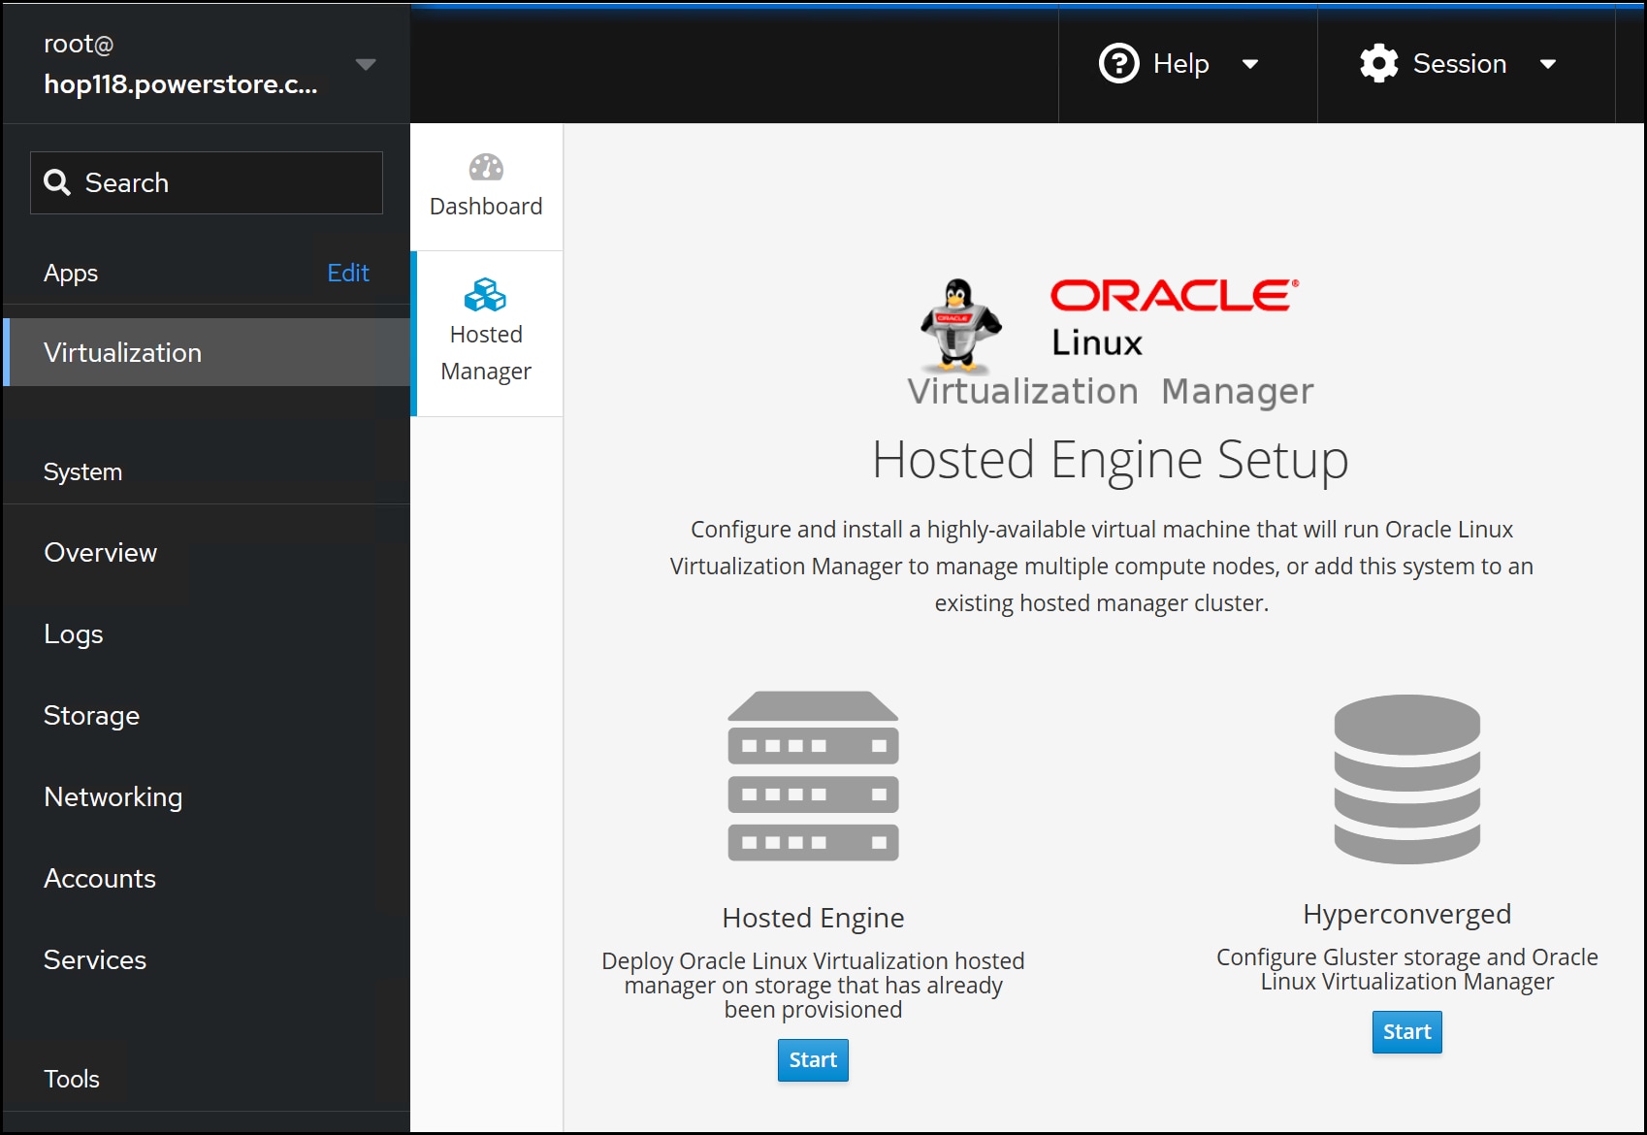The image size is (1647, 1135).
Task: Open the Session dropdown caret
Action: (x=1548, y=65)
